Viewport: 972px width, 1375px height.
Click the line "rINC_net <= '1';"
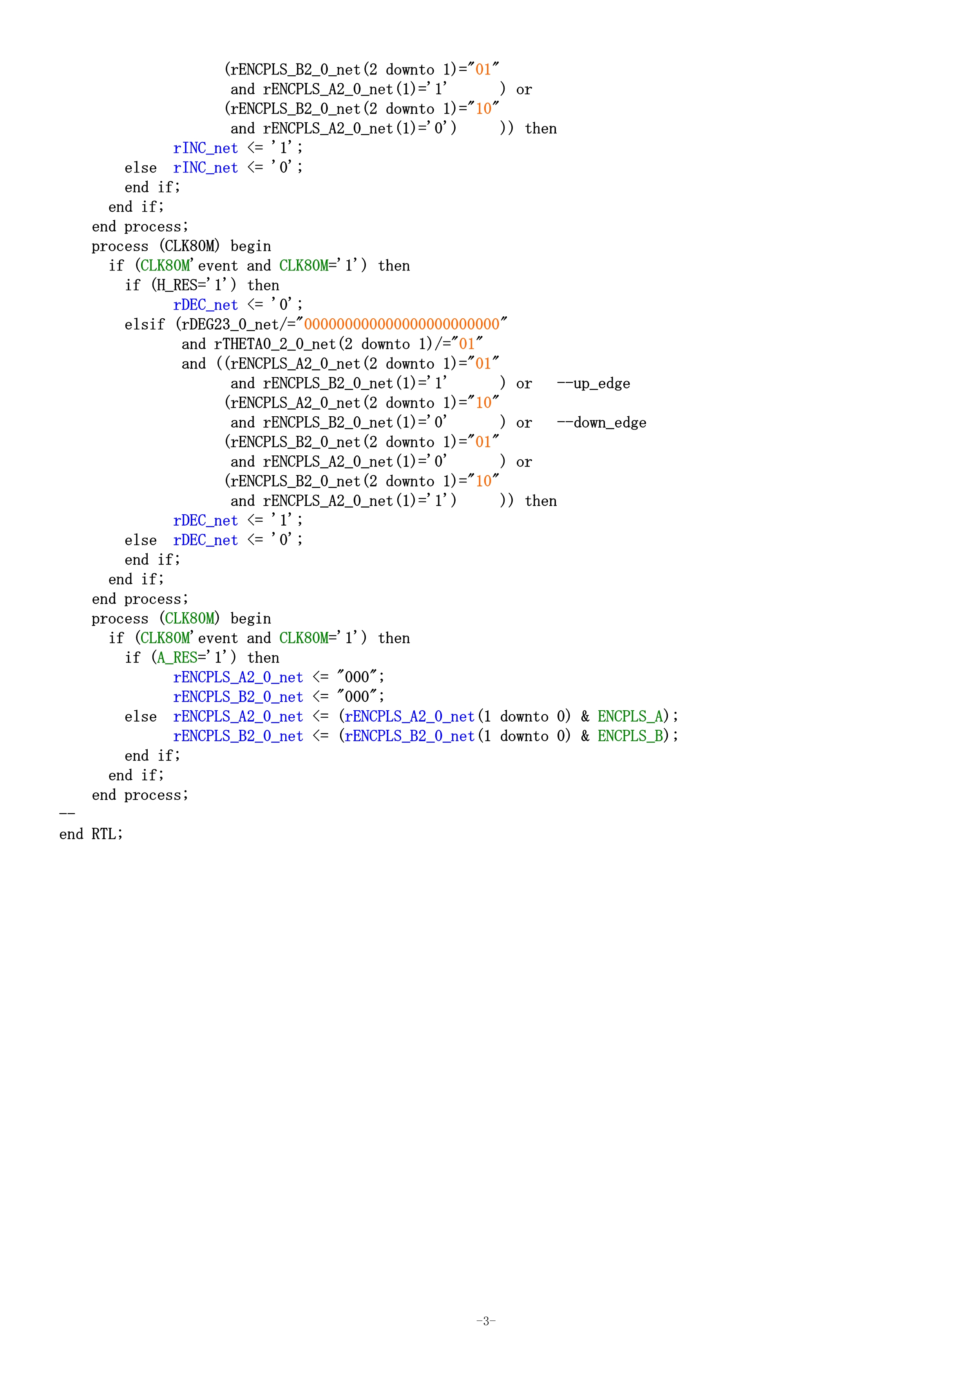point(238,148)
